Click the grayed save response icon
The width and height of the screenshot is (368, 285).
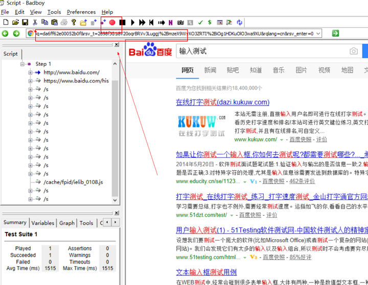click(190, 22)
